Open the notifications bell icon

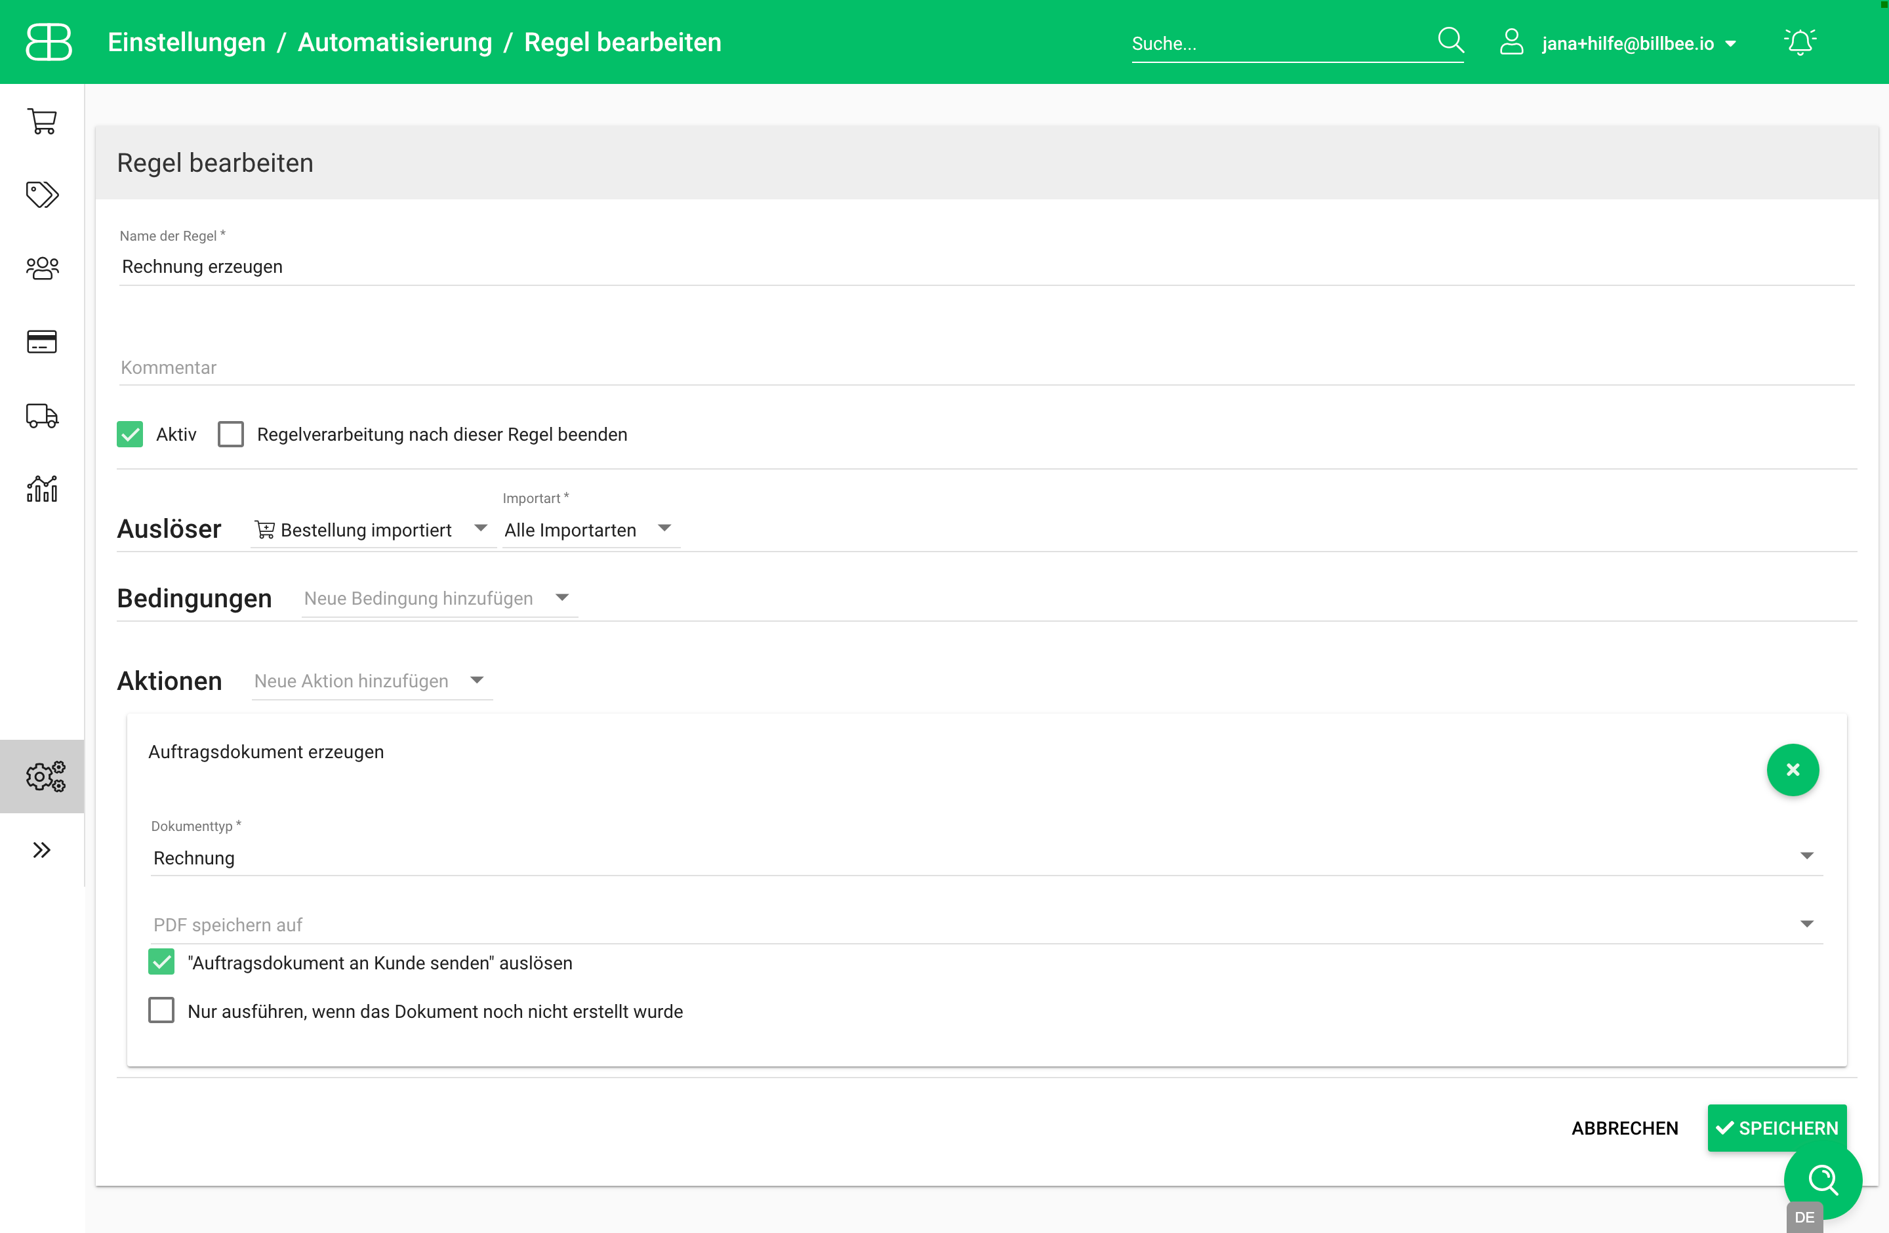click(1799, 41)
